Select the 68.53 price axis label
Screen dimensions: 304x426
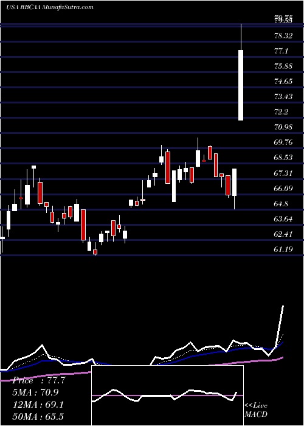click(285, 157)
